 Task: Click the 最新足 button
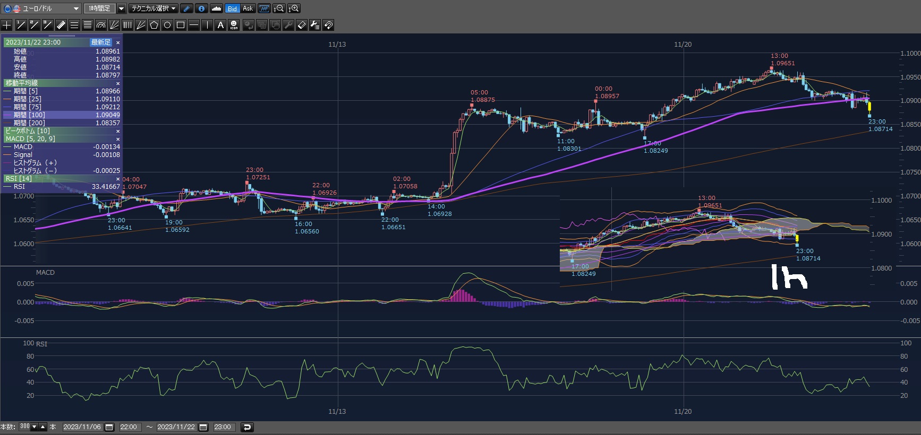[101, 42]
